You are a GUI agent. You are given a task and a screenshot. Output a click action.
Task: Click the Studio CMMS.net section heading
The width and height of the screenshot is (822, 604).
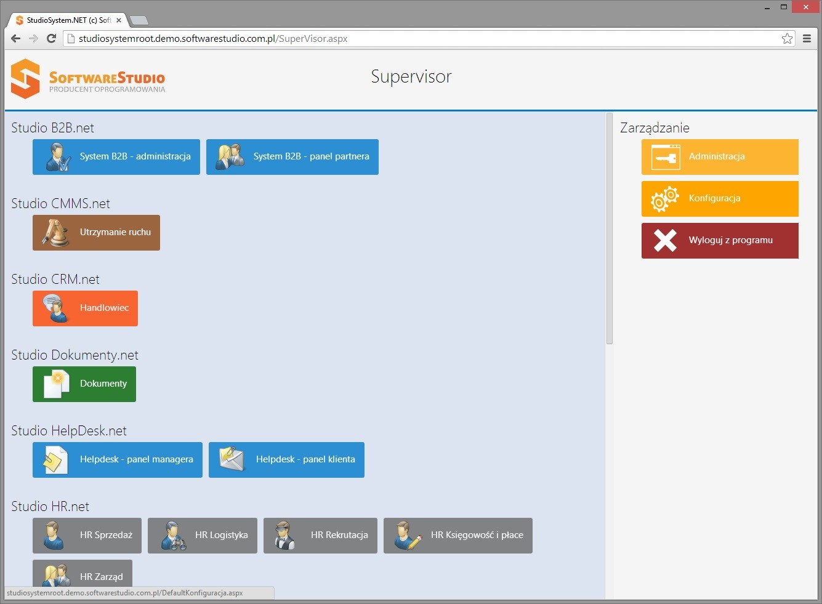click(x=60, y=204)
